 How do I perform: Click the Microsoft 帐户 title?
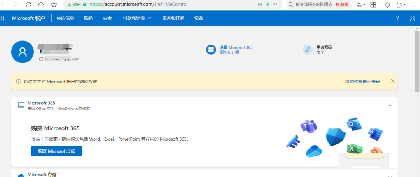tap(28, 18)
